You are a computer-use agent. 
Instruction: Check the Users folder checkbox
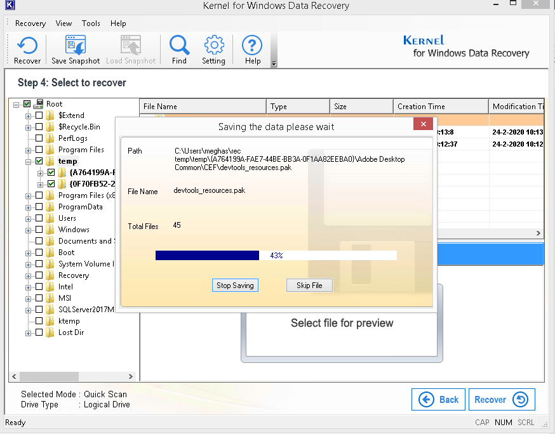[39, 218]
